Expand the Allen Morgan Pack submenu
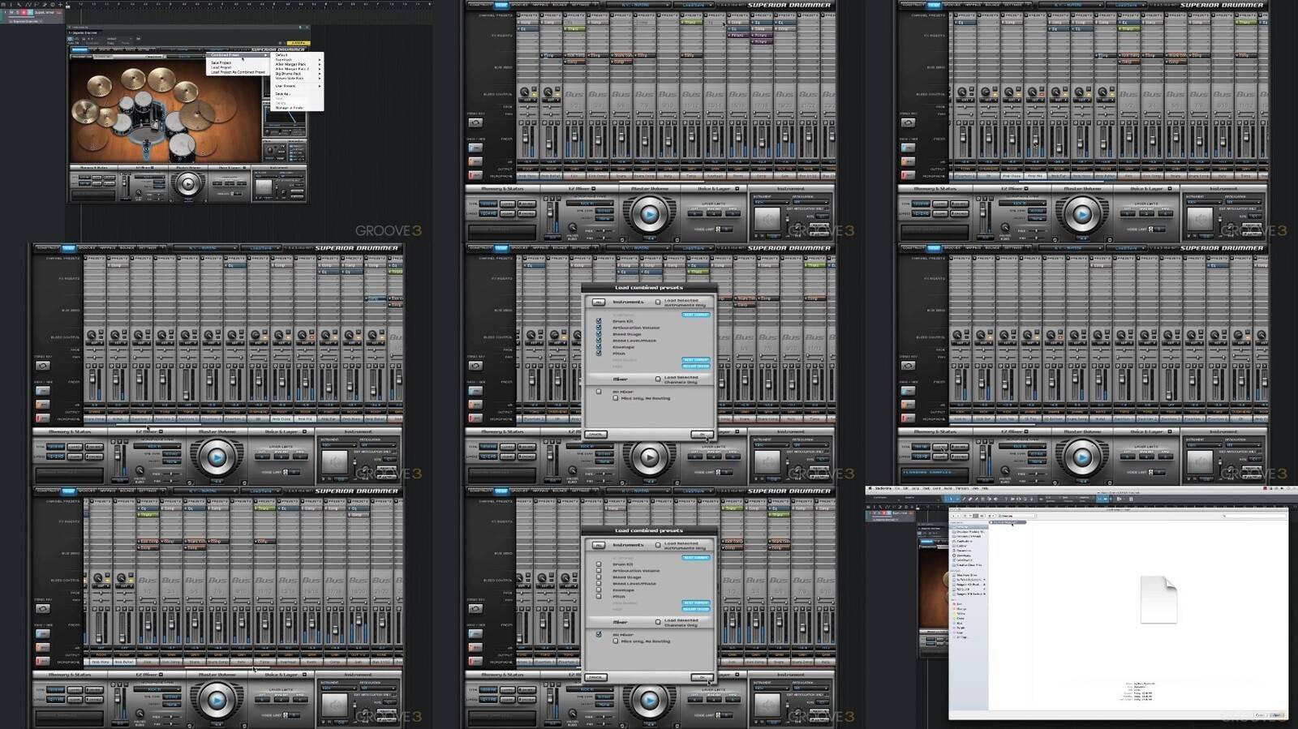 pos(299,64)
